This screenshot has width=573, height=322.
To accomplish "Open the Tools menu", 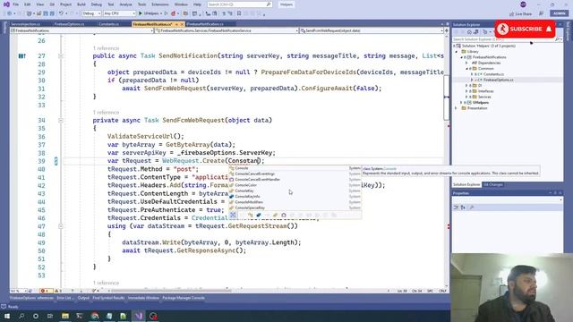I will 141,4.
